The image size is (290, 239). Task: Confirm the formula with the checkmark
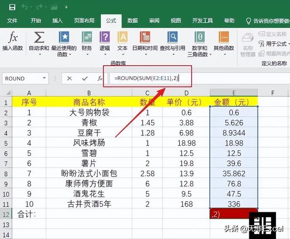click(x=85, y=78)
